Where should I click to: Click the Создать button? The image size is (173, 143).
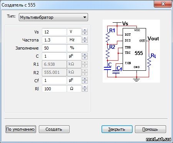(54, 129)
